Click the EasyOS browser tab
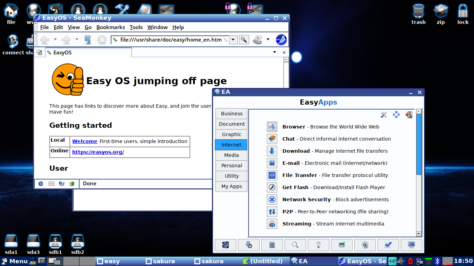474x266 pixels. point(88,53)
